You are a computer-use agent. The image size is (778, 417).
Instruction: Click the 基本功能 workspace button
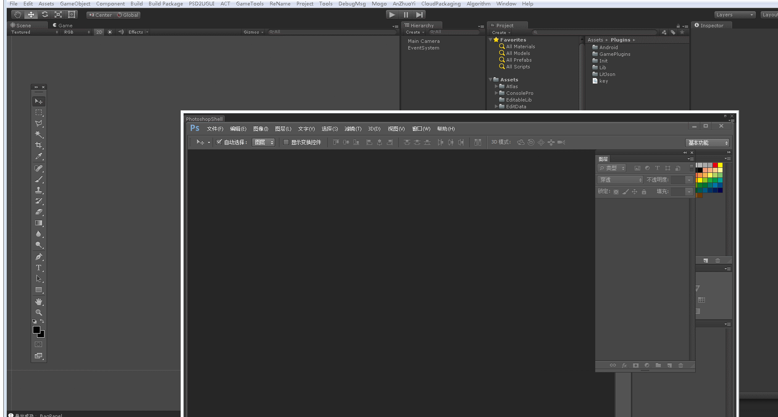(x=707, y=143)
